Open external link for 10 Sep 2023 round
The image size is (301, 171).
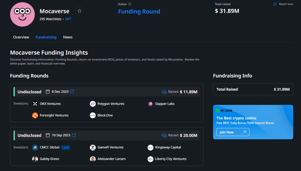click(74, 135)
